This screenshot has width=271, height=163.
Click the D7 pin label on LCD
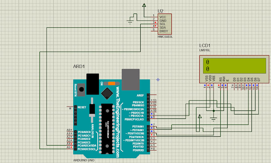pyautogui.click(x=259, y=80)
